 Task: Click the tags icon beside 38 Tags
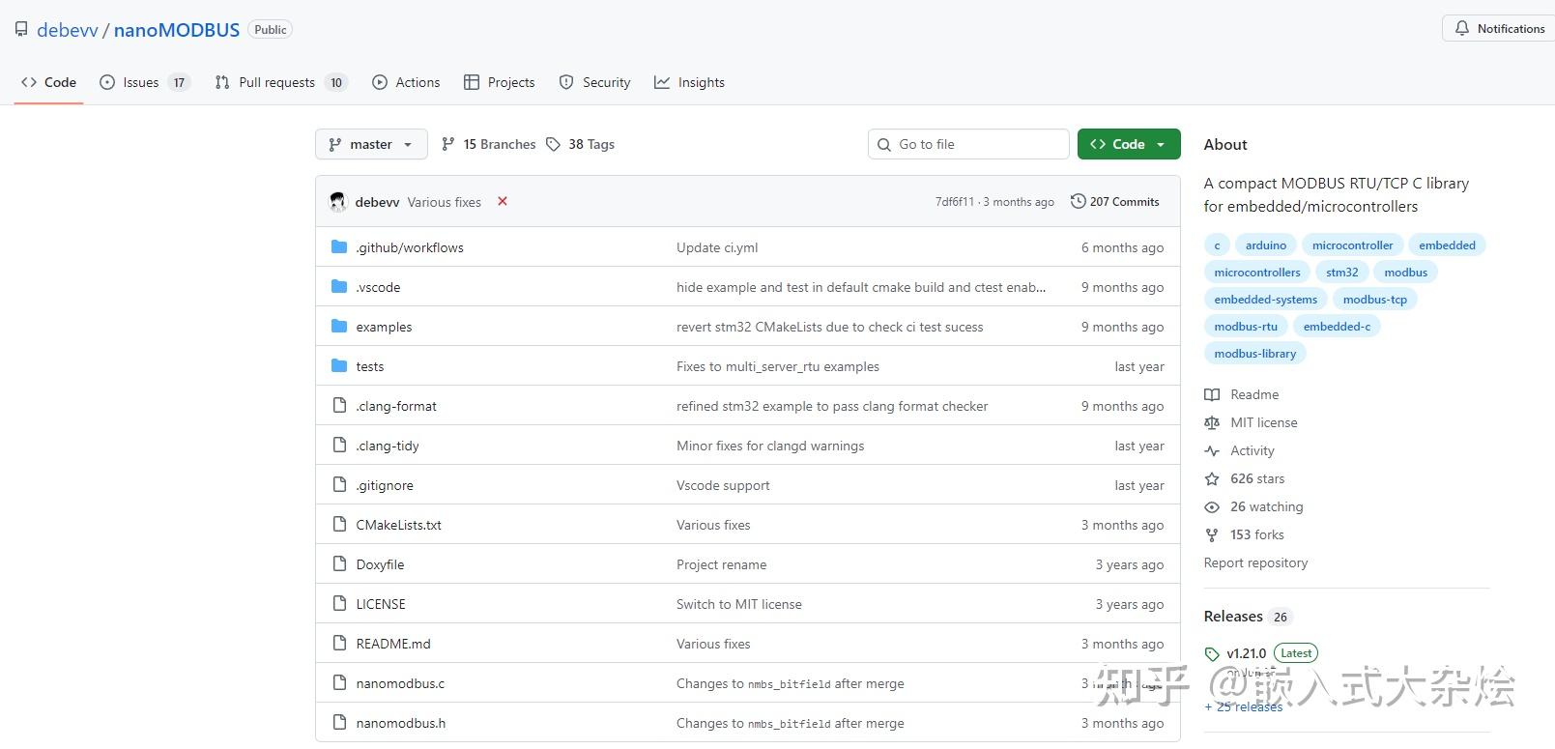(x=553, y=144)
